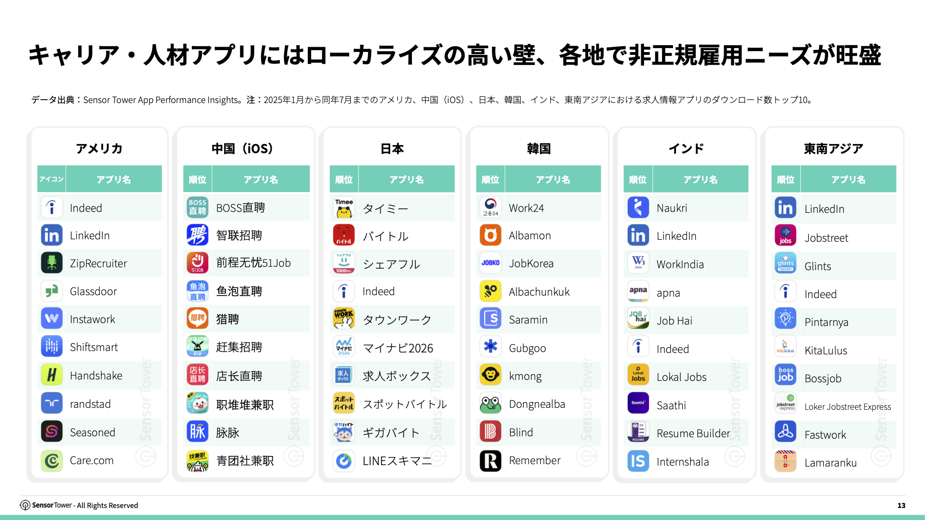Click the Sensor Tower logo in the footer
Image resolution: width=925 pixels, height=520 pixels.
click(x=25, y=505)
